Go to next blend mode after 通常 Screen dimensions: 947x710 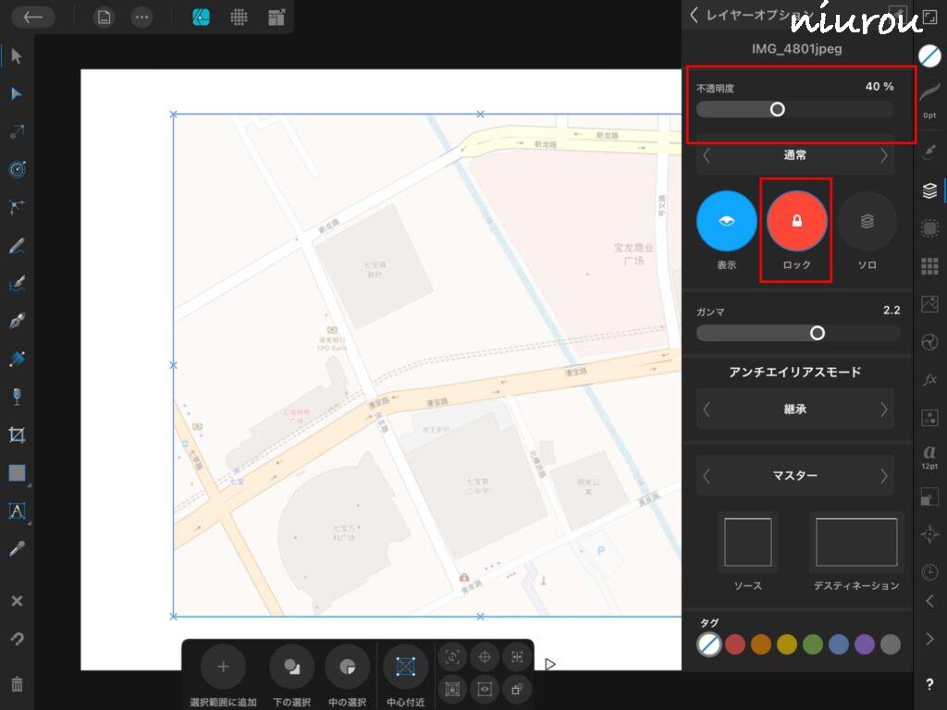pos(884,155)
